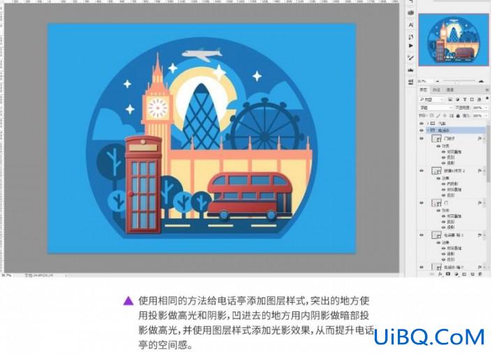Filter layers by shape layer icon
492x354 pixels.
[472, 99]
